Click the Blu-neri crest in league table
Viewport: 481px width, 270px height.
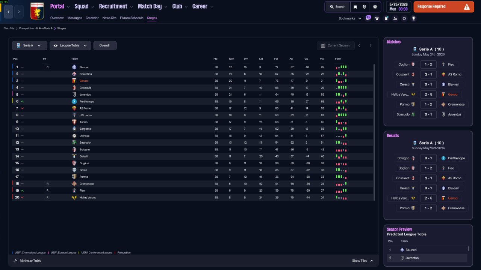[x=74, y=67]
